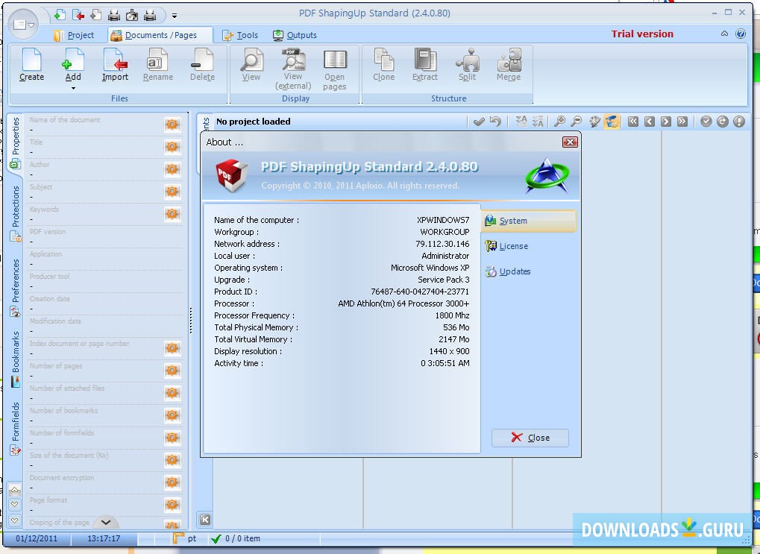
Task: Open Updates section in About dialog
Action: point(507,271)
